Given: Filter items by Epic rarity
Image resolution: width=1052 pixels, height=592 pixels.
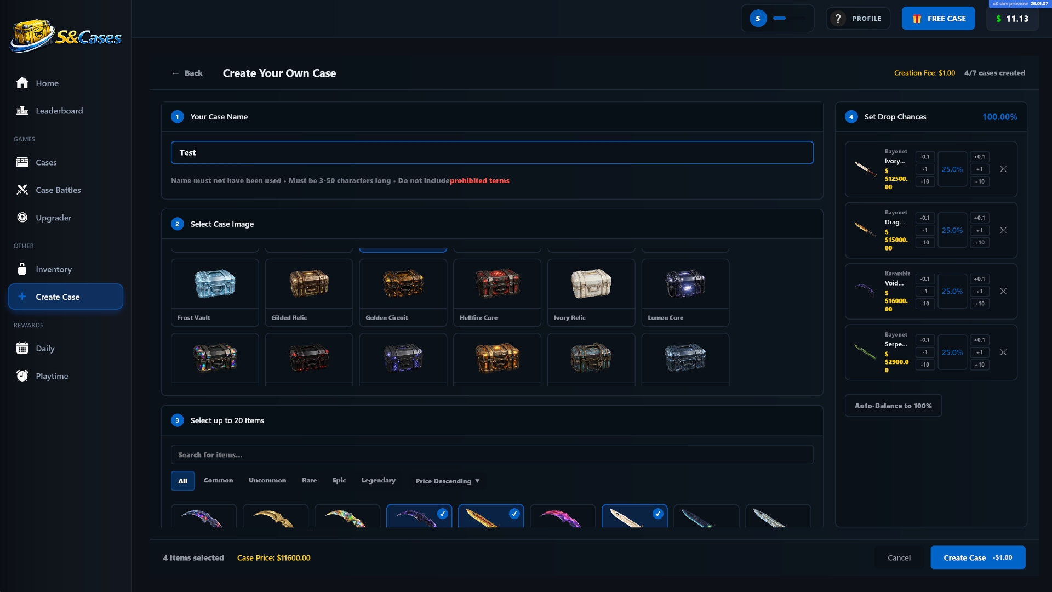Looking at the screenshot, I should [x=339, y=480].
